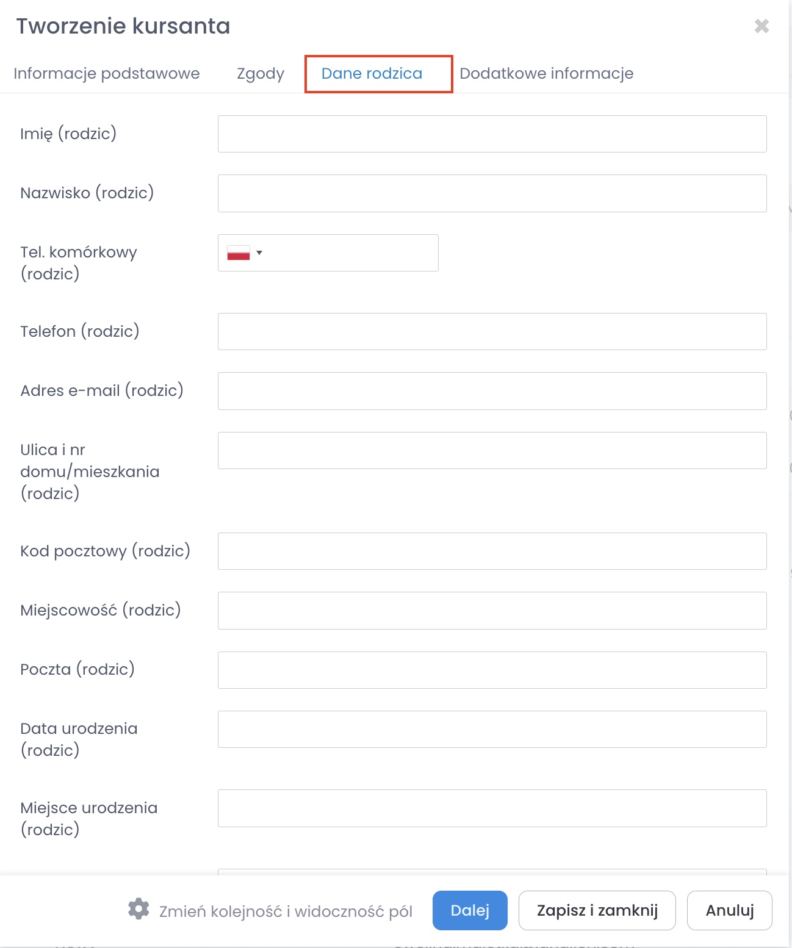
Task: Select the Telefon (rodzic) input
Action: (492, 332)
